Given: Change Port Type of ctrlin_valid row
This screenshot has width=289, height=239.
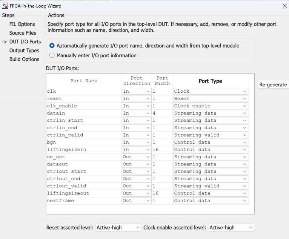Looking at the screenshot, I should (x=210, y=135).
